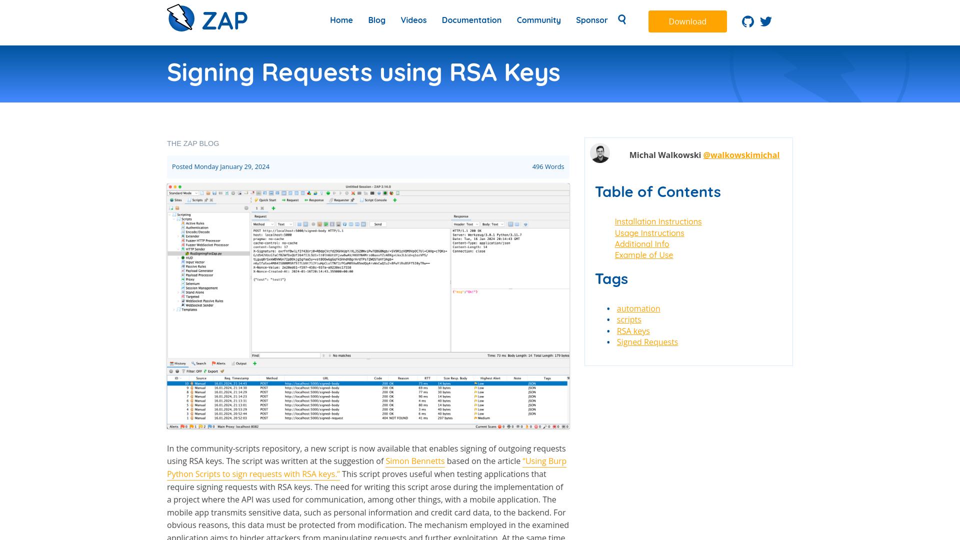Click the ZAP application screenshot image
The width and height of the screenshot is (960, 540).
368,306
